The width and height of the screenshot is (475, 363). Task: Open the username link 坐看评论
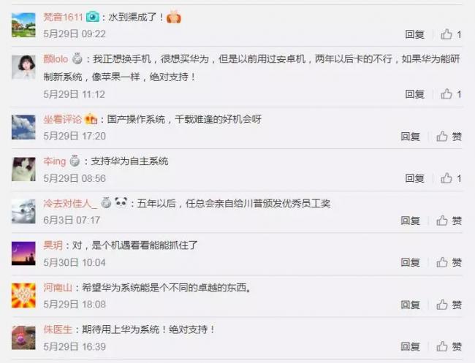coord(62,119)
